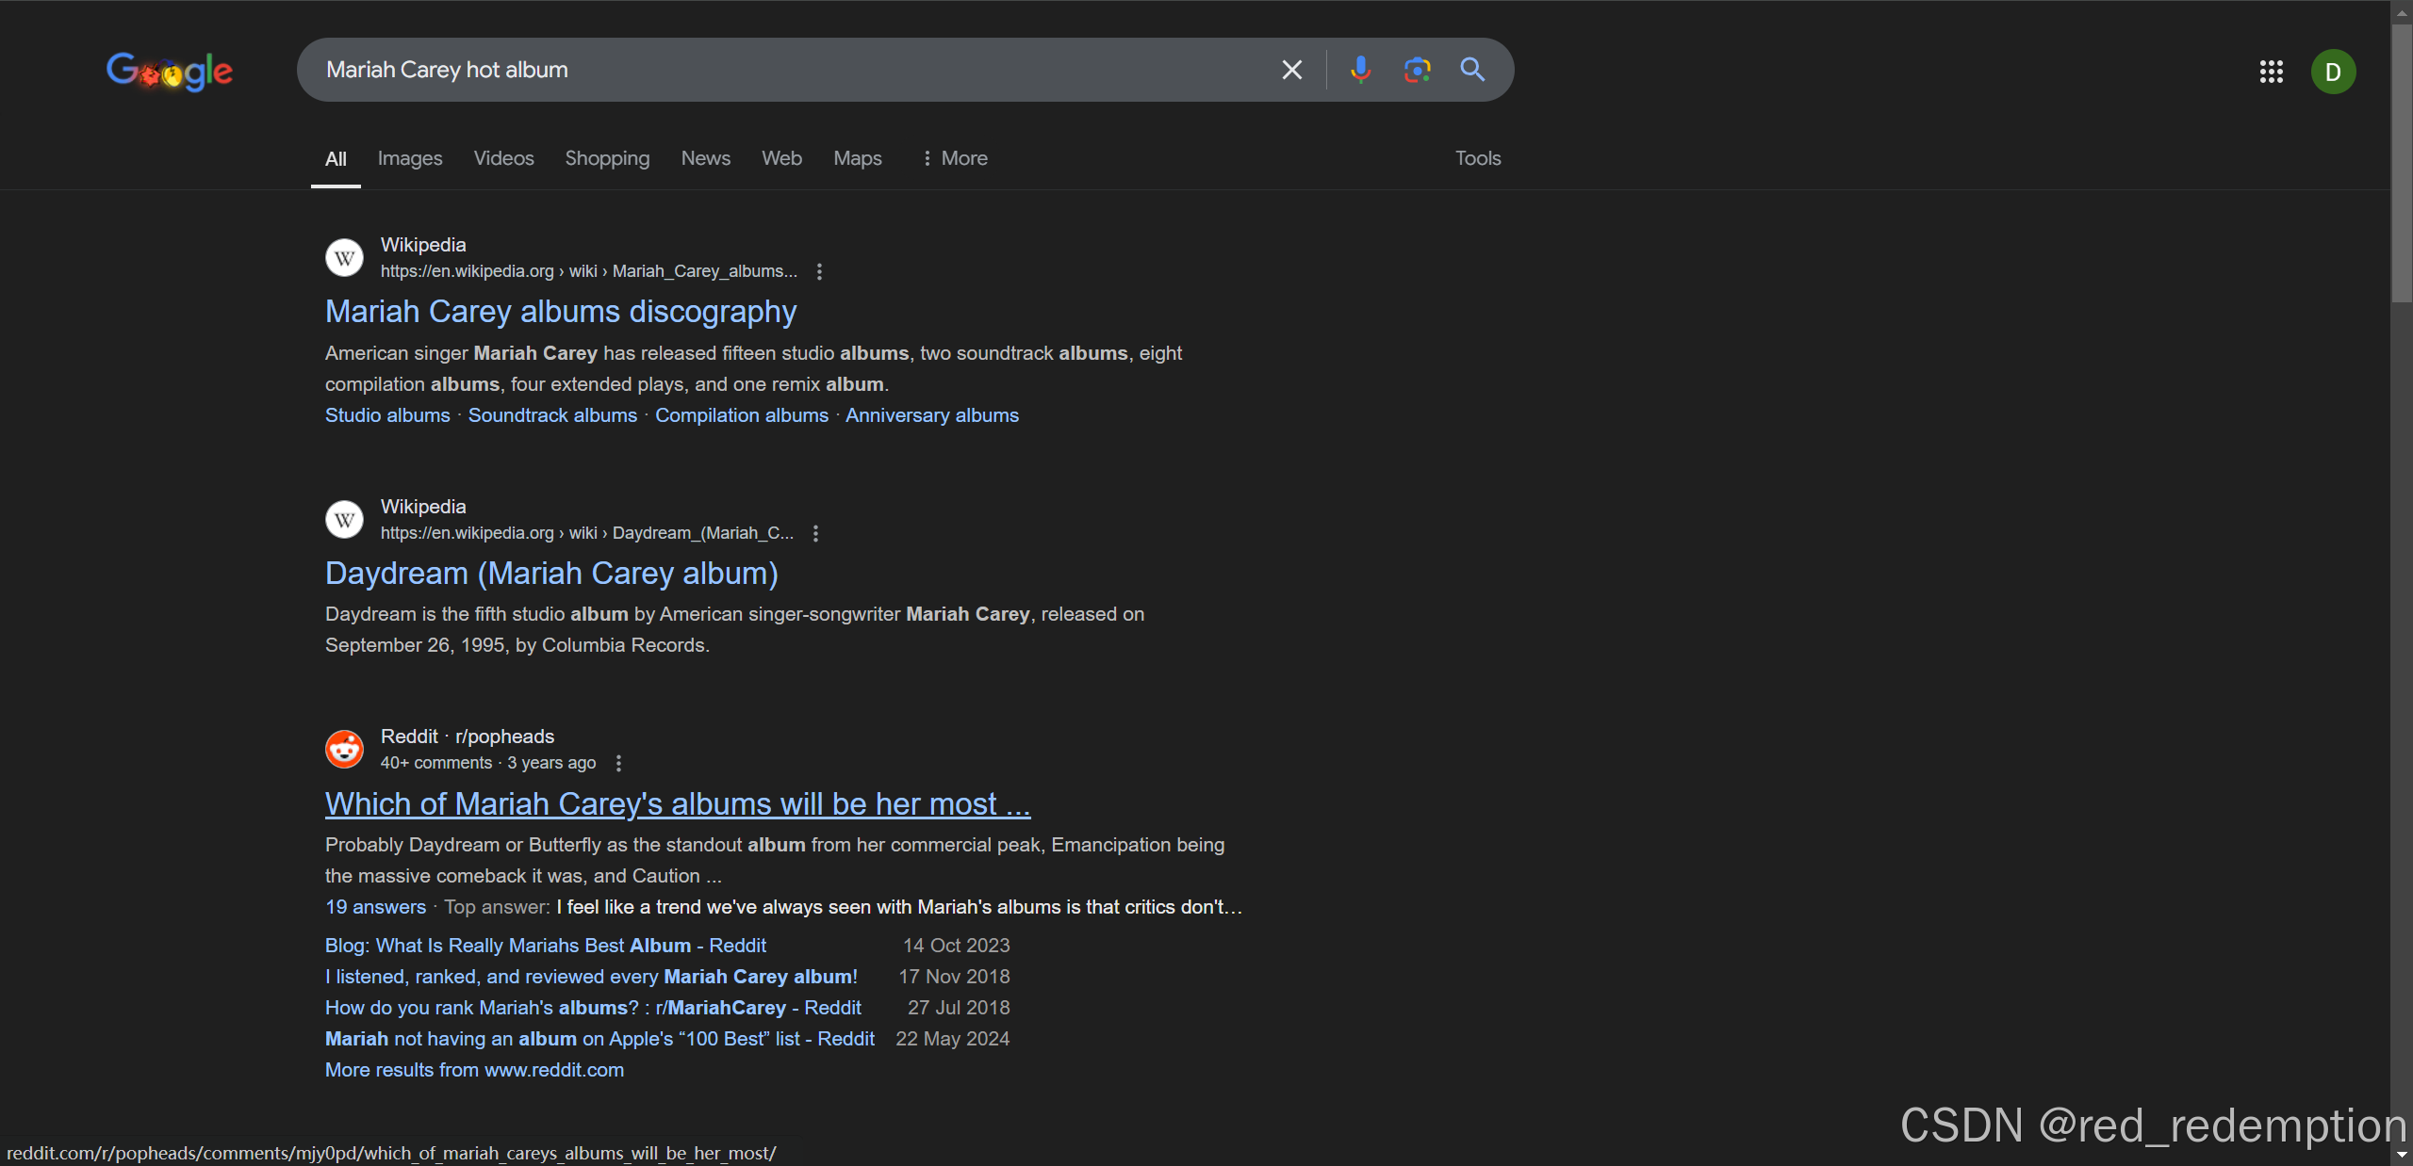Click the Google logo to go home
The image size is (2413, 1166).
[170, 71]
